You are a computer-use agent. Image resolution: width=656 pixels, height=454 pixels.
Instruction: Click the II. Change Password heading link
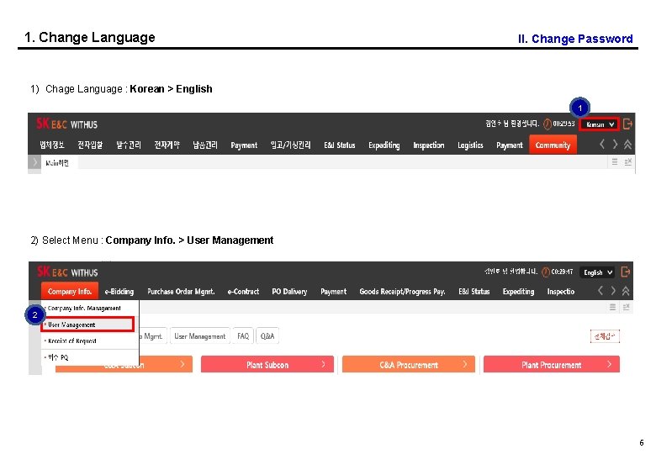coord(575,39)
